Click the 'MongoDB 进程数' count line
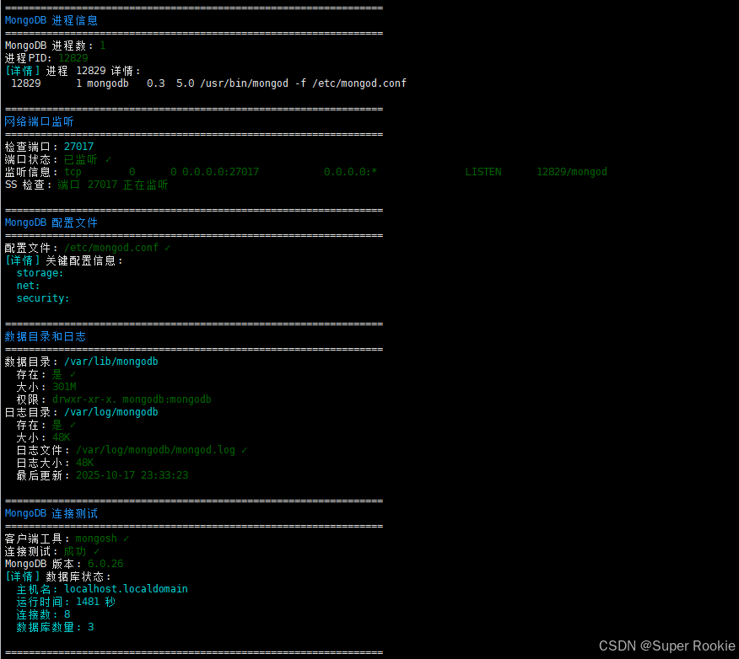The width and height of the screenshot is (739, 659). tap(55, 46)
